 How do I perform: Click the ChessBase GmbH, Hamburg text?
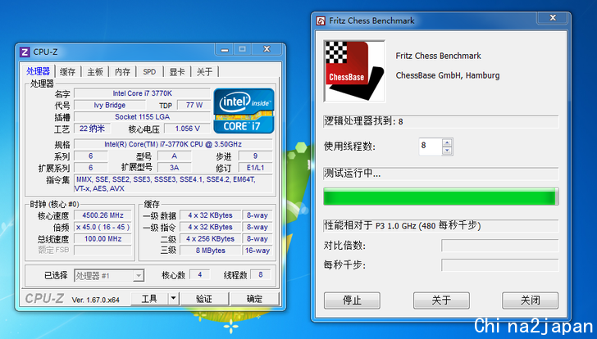[x=448, y=75]
